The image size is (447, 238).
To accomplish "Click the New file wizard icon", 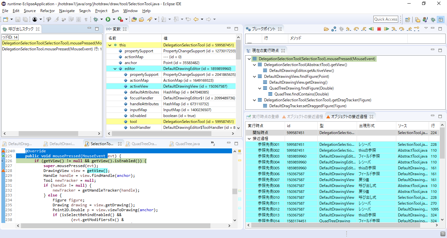I will [x=6, y=19].
